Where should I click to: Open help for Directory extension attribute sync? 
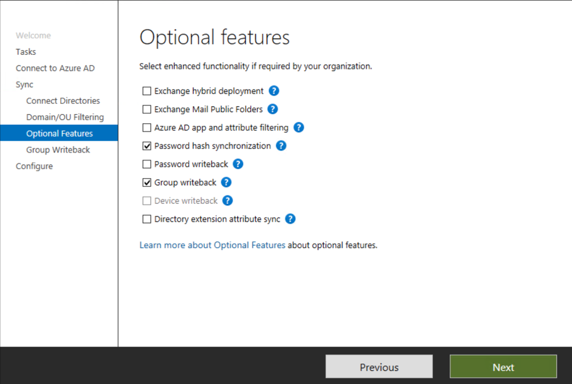[x=290, y=219]
